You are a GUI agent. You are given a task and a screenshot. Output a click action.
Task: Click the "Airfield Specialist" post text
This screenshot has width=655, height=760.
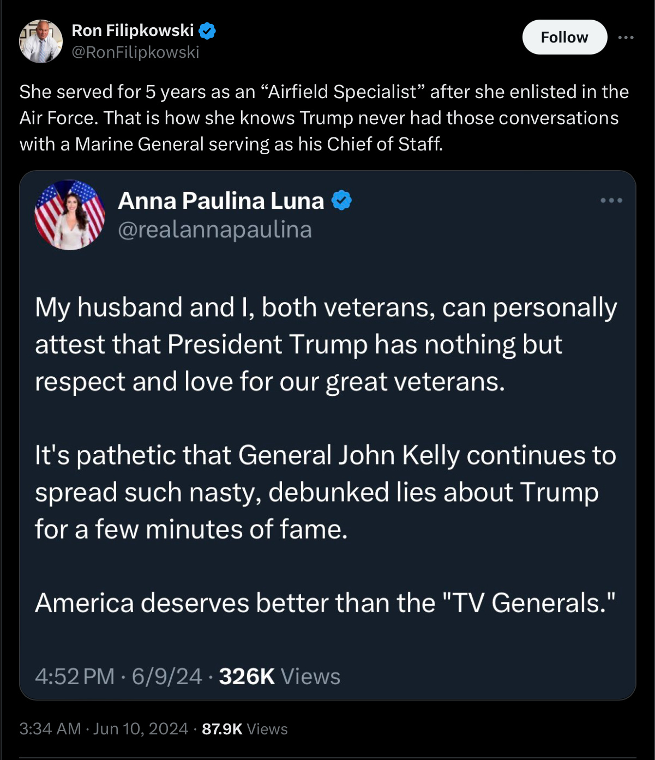[x=324, y=118]
